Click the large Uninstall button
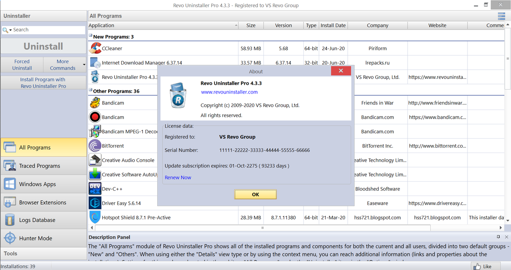Image resolution: width=511 pixels, height=270 pixels. coord(44,46)
